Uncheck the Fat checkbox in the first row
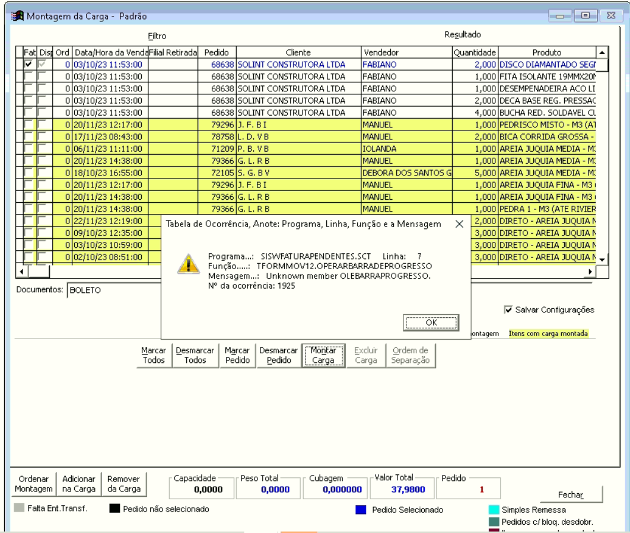Screen dimensions: 630x533 coord(28,64)
